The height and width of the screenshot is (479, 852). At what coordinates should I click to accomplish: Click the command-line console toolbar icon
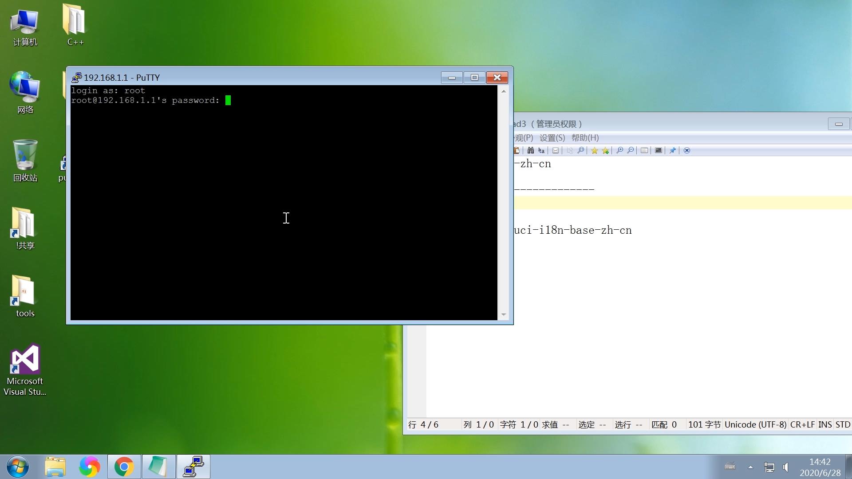[659, 150]
